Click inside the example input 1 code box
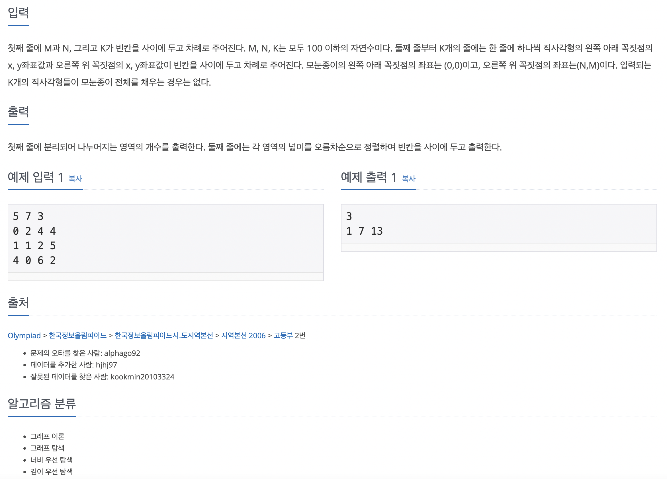This screenshot has height=479, width=667. [165, 238]
